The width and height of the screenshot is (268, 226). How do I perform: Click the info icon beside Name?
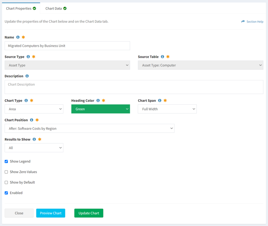(x=17, y=37)
